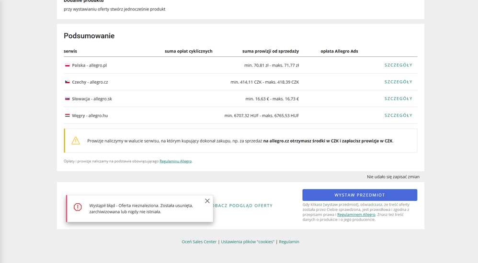
Task: Show SZCZEGÓŁY for Czechy allegro.cz
Action: (x=398, y=82)
